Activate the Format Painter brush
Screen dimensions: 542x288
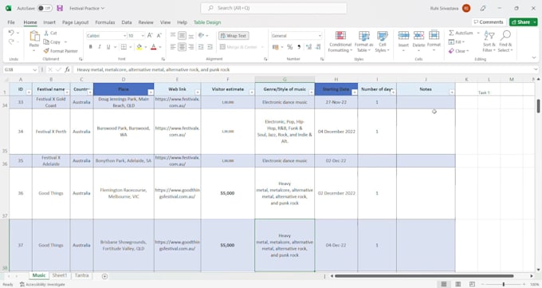click(x=46, y=51)
